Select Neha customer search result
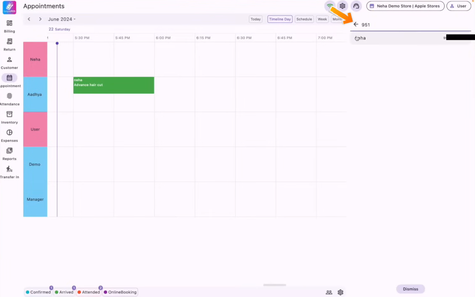The height and width of the screenshot is (297, 475). [x=411, y=38]
